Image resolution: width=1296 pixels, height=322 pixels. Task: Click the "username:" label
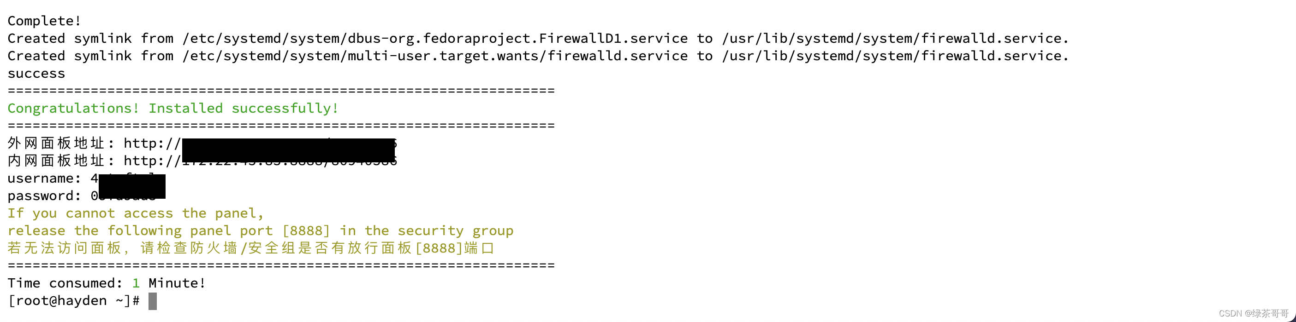pos(44,178)
